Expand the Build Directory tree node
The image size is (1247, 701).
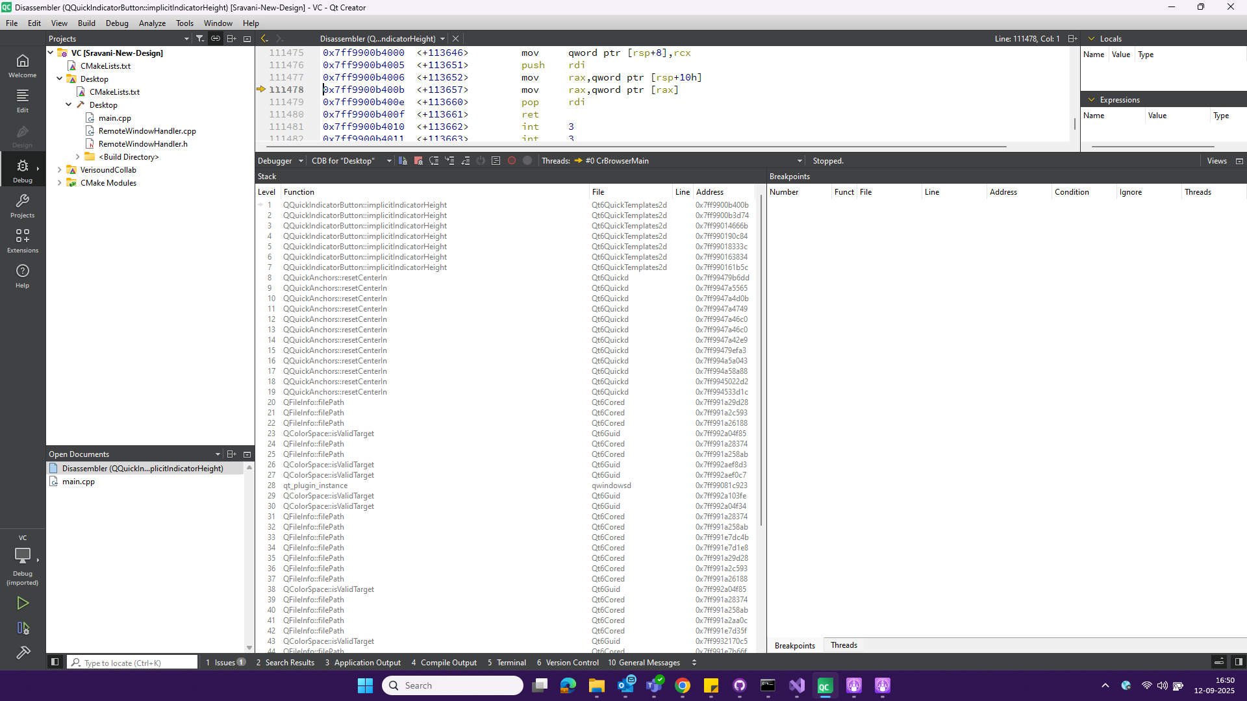[x=78, y=156]
